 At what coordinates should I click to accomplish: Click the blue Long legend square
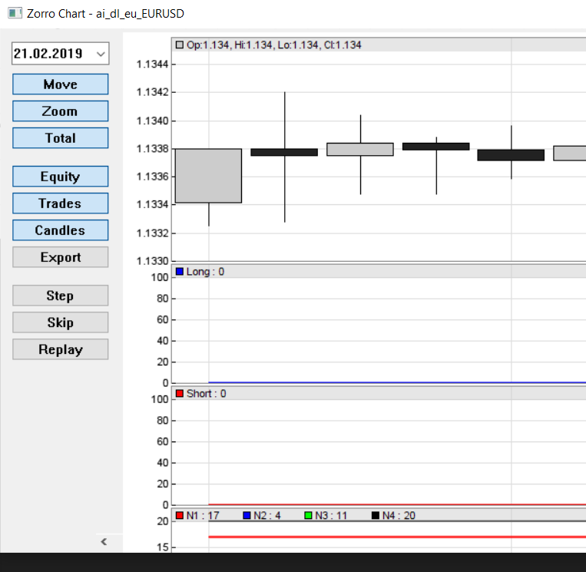click(180, 272)
